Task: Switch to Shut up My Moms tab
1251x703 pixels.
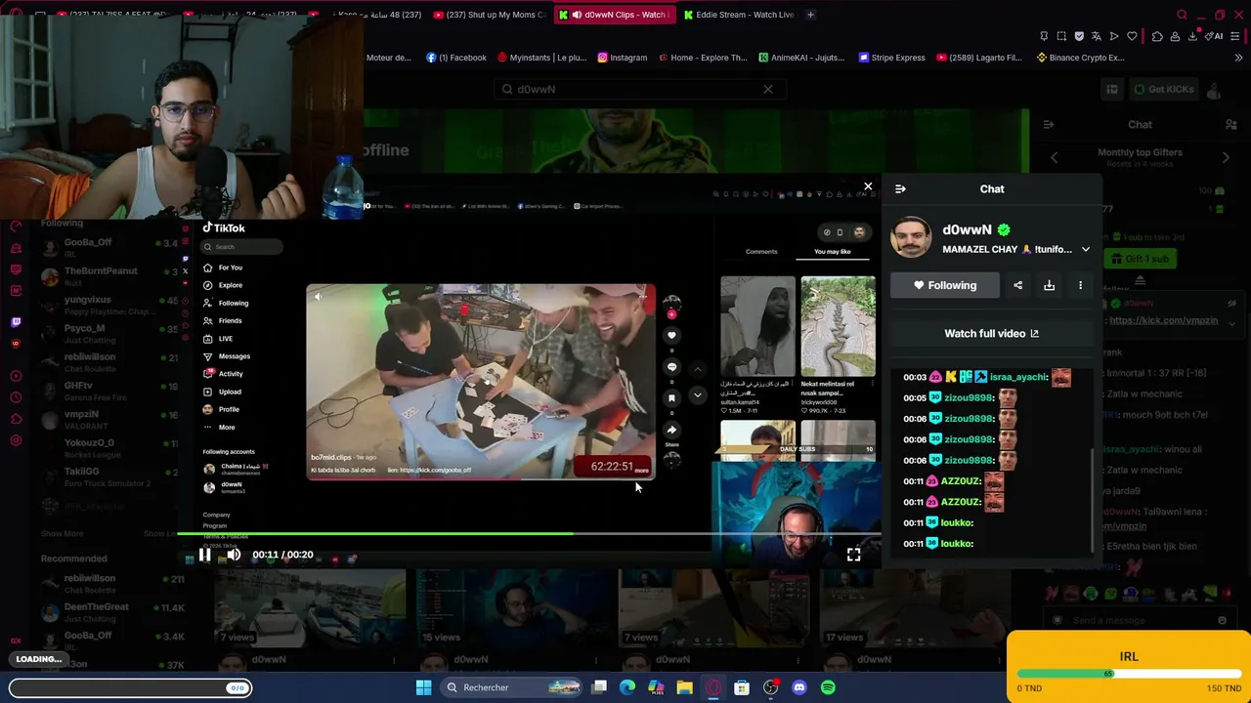Action: click(489, 15)
